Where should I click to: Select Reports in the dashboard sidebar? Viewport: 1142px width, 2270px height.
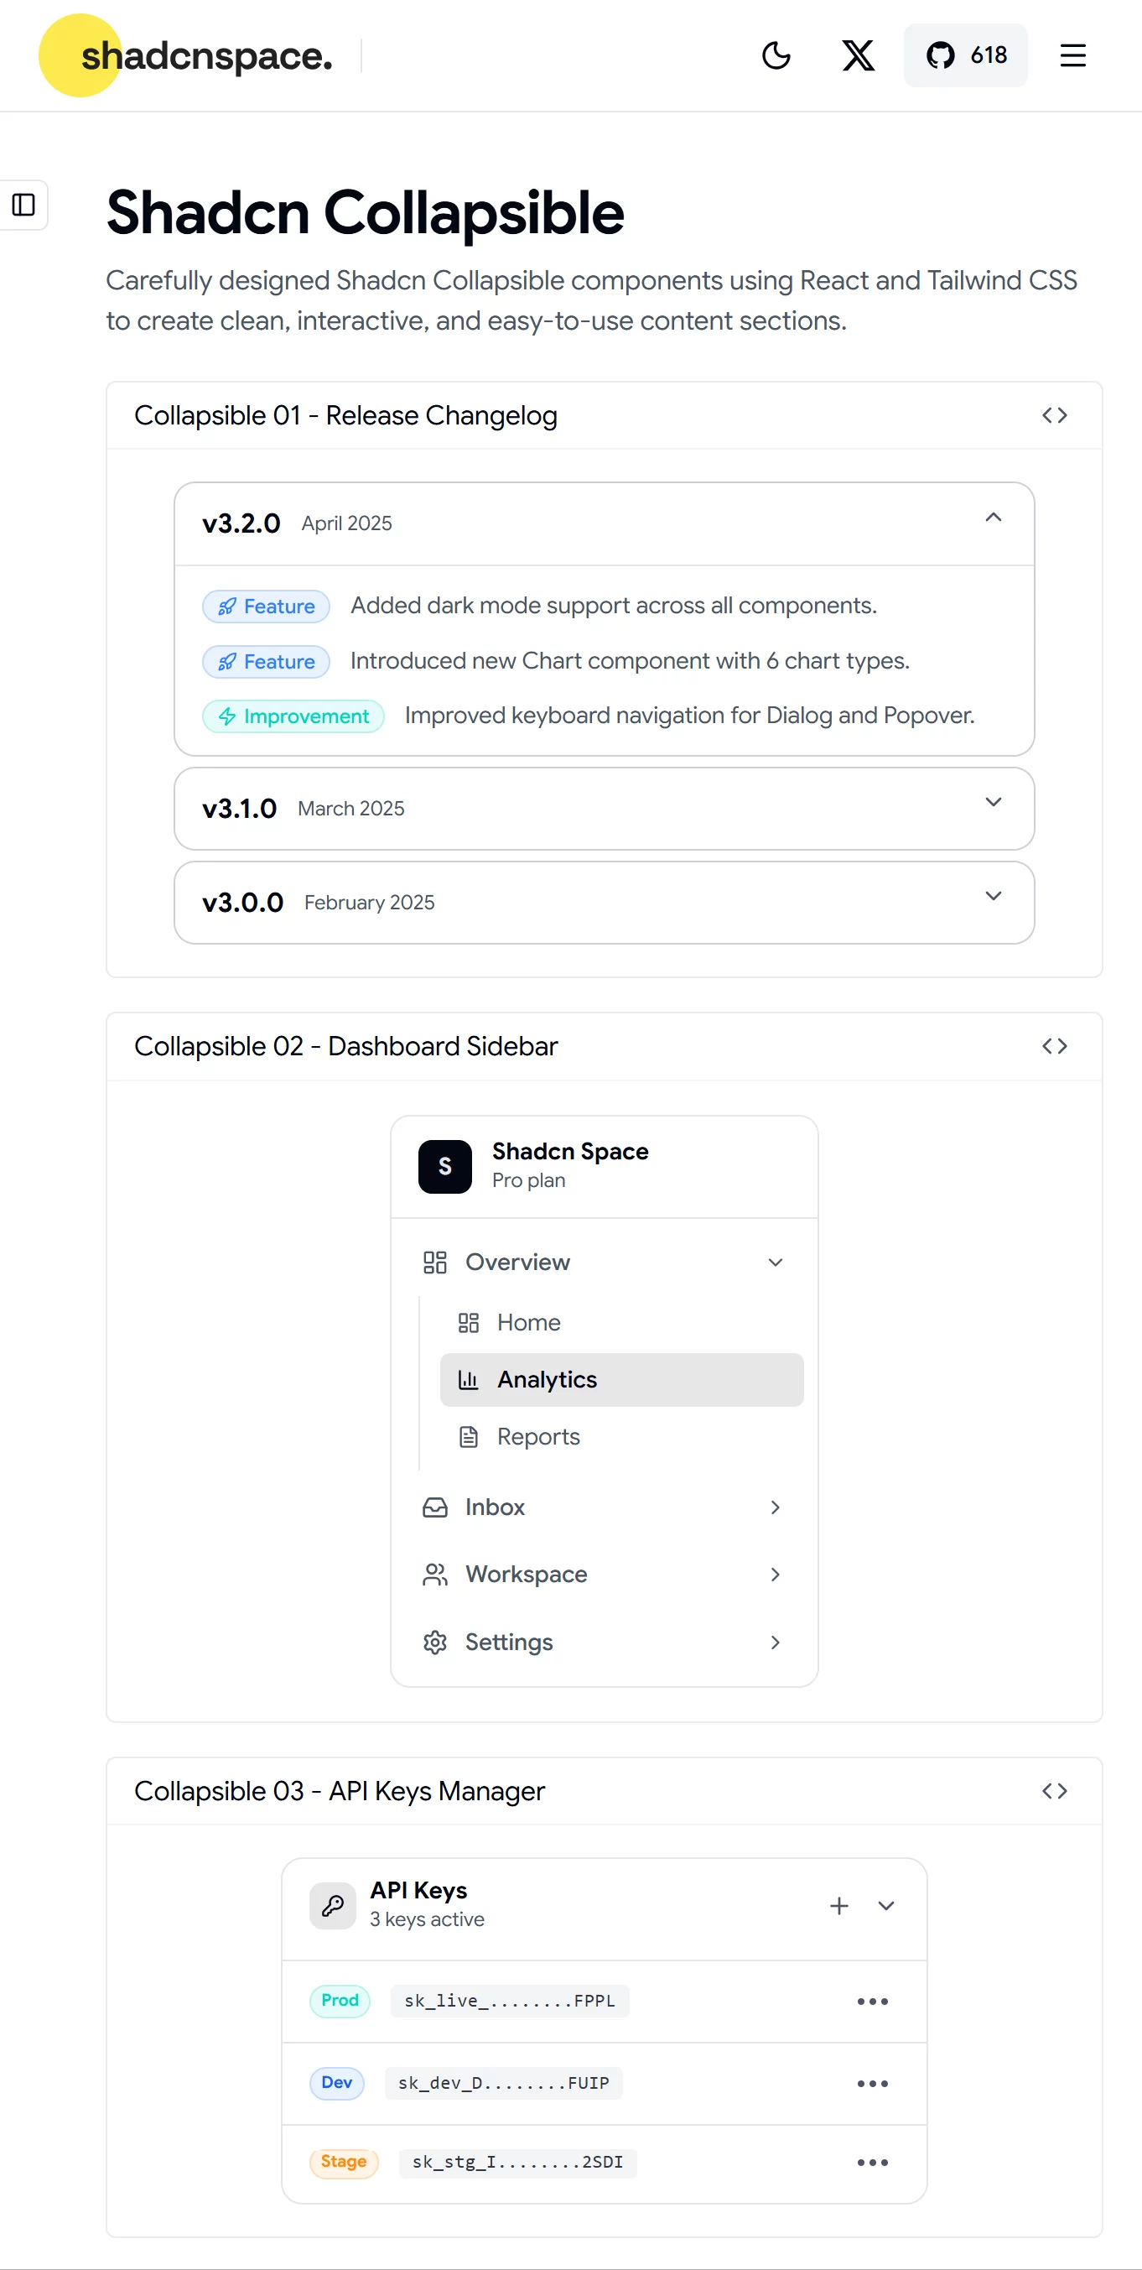621,1436
